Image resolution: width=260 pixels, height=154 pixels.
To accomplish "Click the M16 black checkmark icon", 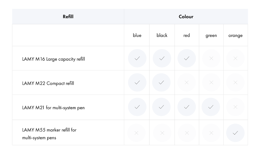I will (162, 58).
